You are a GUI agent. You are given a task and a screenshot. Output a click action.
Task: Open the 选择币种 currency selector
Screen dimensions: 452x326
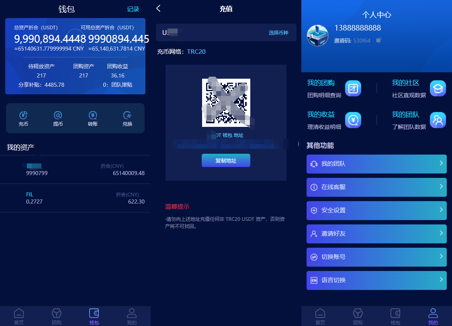[278, 33]
